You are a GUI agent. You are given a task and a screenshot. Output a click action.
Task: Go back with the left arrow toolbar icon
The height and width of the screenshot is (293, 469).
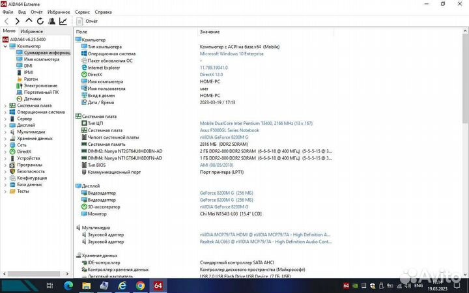point(7,21)
